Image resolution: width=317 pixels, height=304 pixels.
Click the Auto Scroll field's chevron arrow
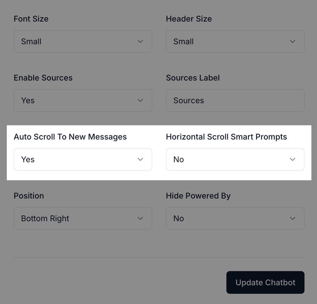point(140,159)
